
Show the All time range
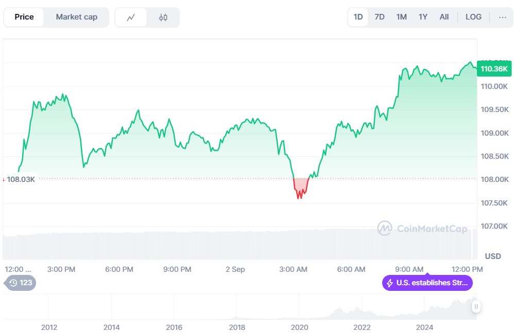[444, 17]
